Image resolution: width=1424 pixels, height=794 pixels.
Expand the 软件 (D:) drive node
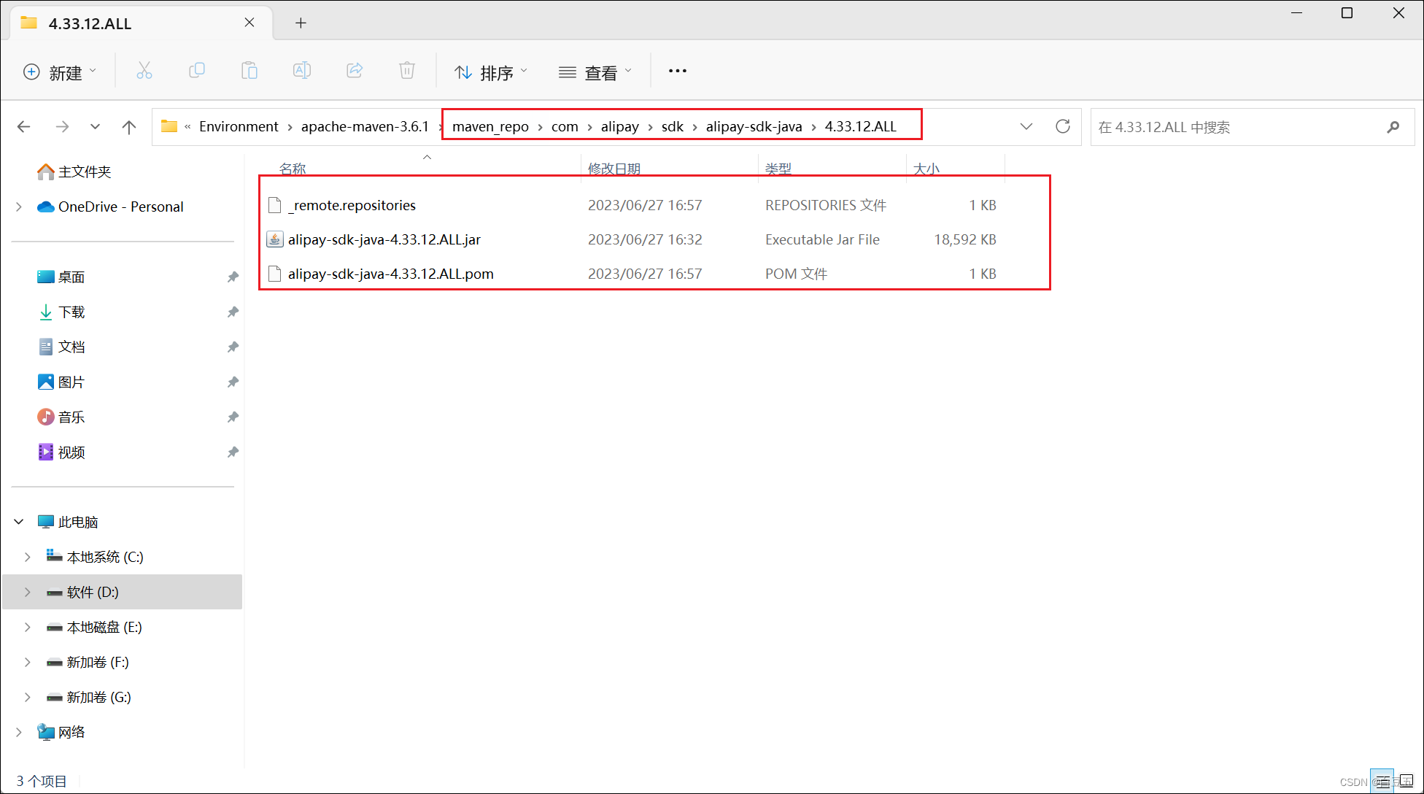28,592
